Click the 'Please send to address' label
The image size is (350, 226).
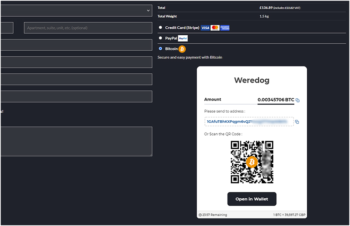coord(225,111)
